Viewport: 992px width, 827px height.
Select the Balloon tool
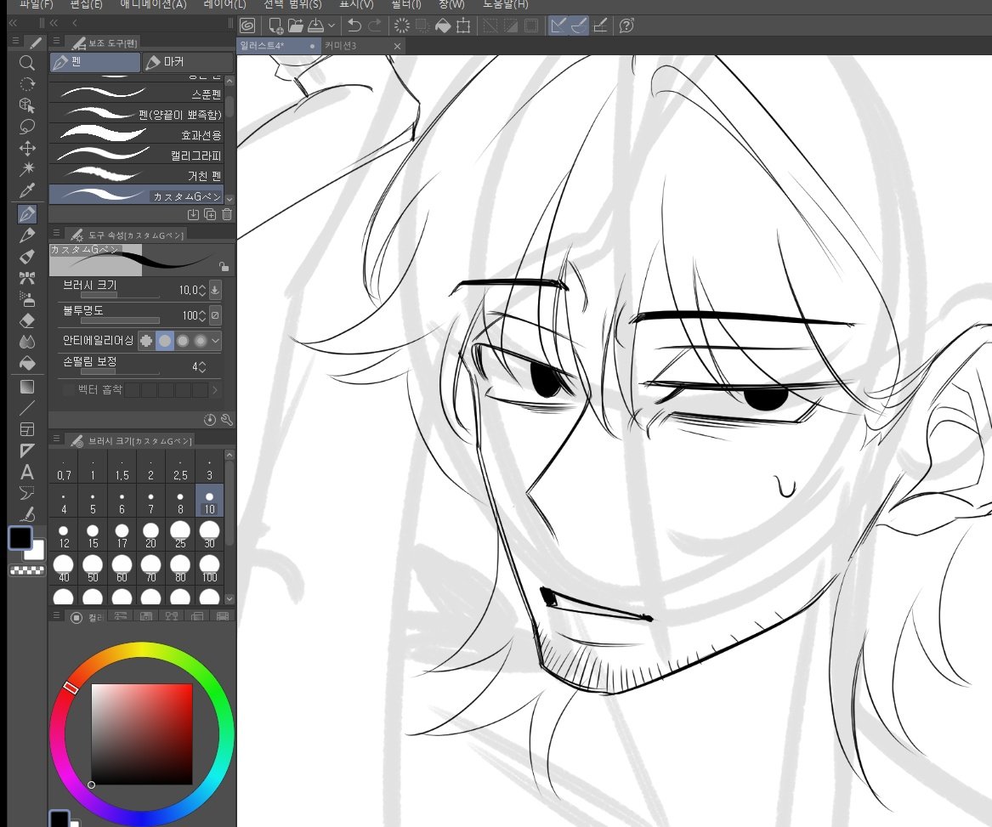point(26,494)
